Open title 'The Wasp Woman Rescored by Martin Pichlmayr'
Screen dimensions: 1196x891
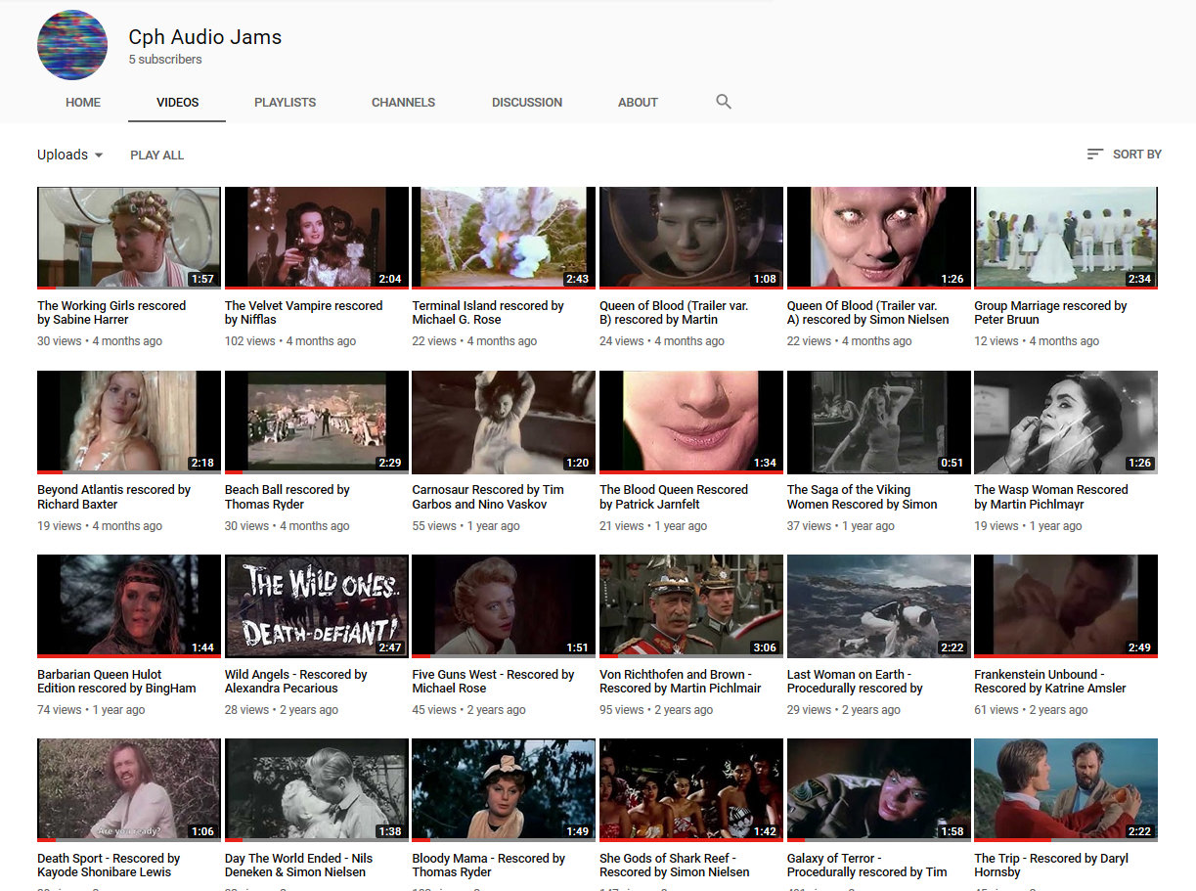pos(1051,497)
